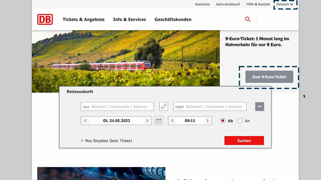Select the An arrival radio button
Image resolution: width=321 pixels, height=180 pixels.
pyautogui.click(x=240, y=120)
